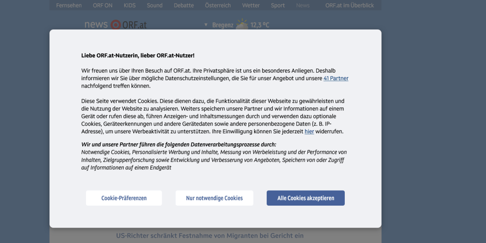Click the 12,3 °C temperature reading

tap(260, 25)
